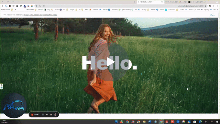Open the Fly Guy Wix Master credit link
This screenshot has height=124, width=220.
tap(40, 14)
